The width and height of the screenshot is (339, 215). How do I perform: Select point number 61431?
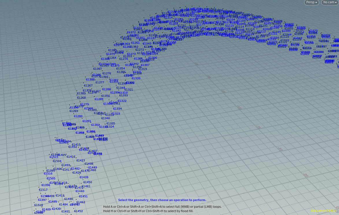pyautogui.click(x=66, y=212)
